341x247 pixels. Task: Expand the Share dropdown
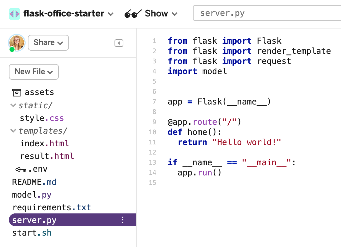pyautogui.click(x=48, y=42)
